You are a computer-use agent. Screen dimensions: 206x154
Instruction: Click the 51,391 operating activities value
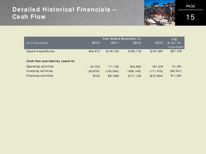point(177,66)
